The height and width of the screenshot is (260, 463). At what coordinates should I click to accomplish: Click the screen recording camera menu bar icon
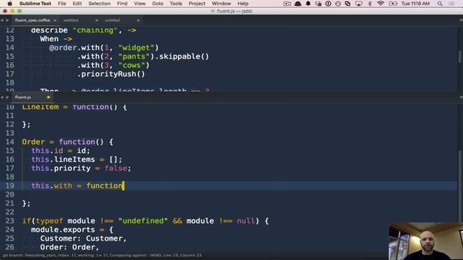coord(287,4)
